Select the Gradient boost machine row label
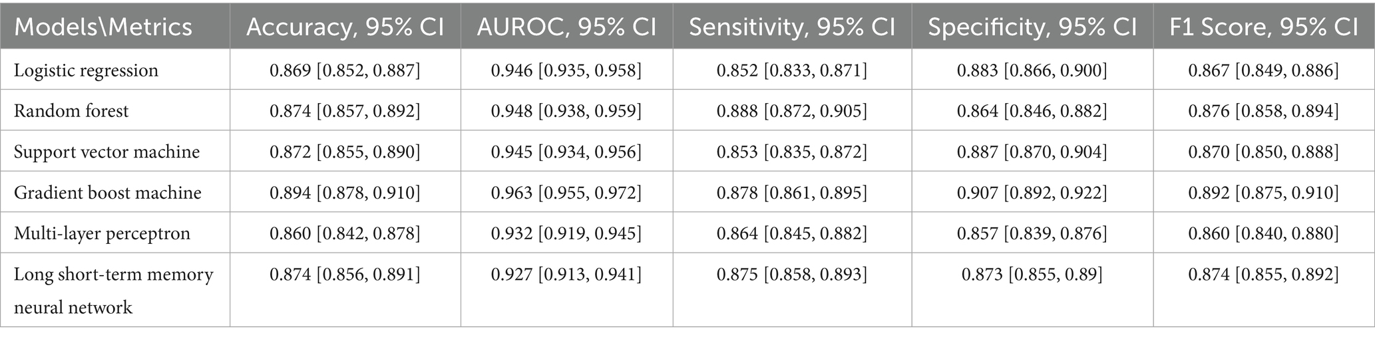Screen dimensions: 1375x339 tap(108, 192)
